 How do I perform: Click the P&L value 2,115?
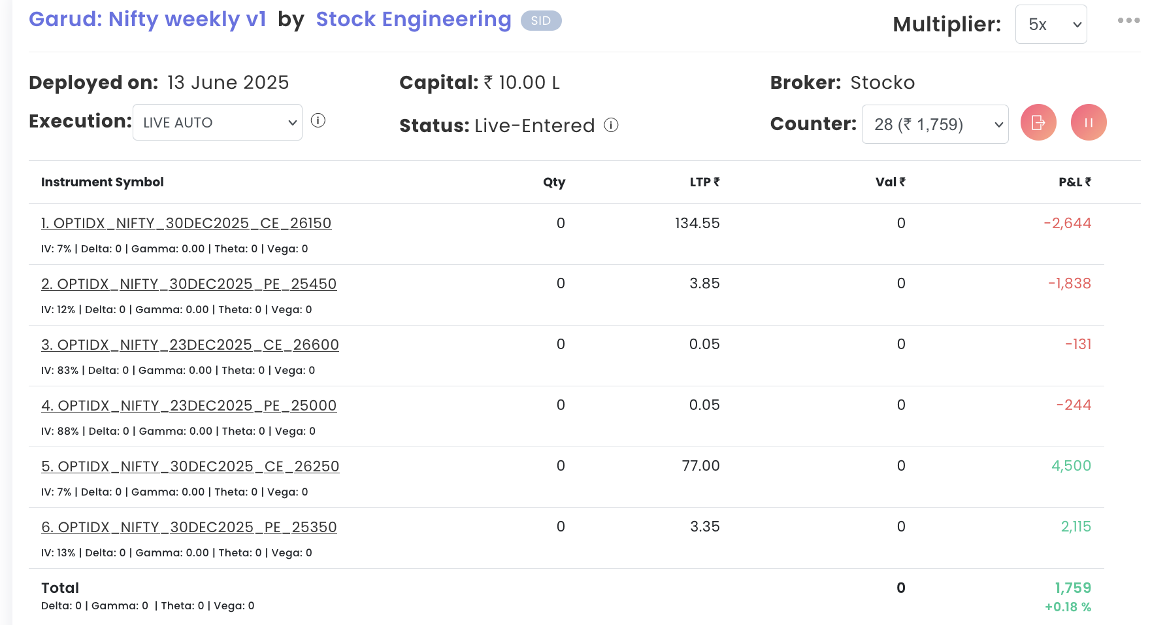(1076, 527)
